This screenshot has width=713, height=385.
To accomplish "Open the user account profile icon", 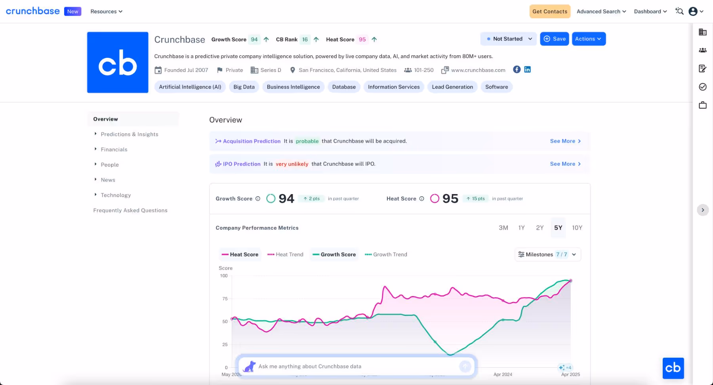I will click(693, 11).
